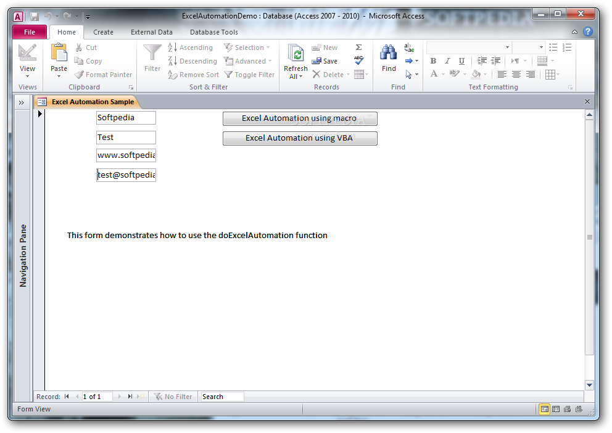Expand the Navigation Pane with the chevron button

click(22, 102)
